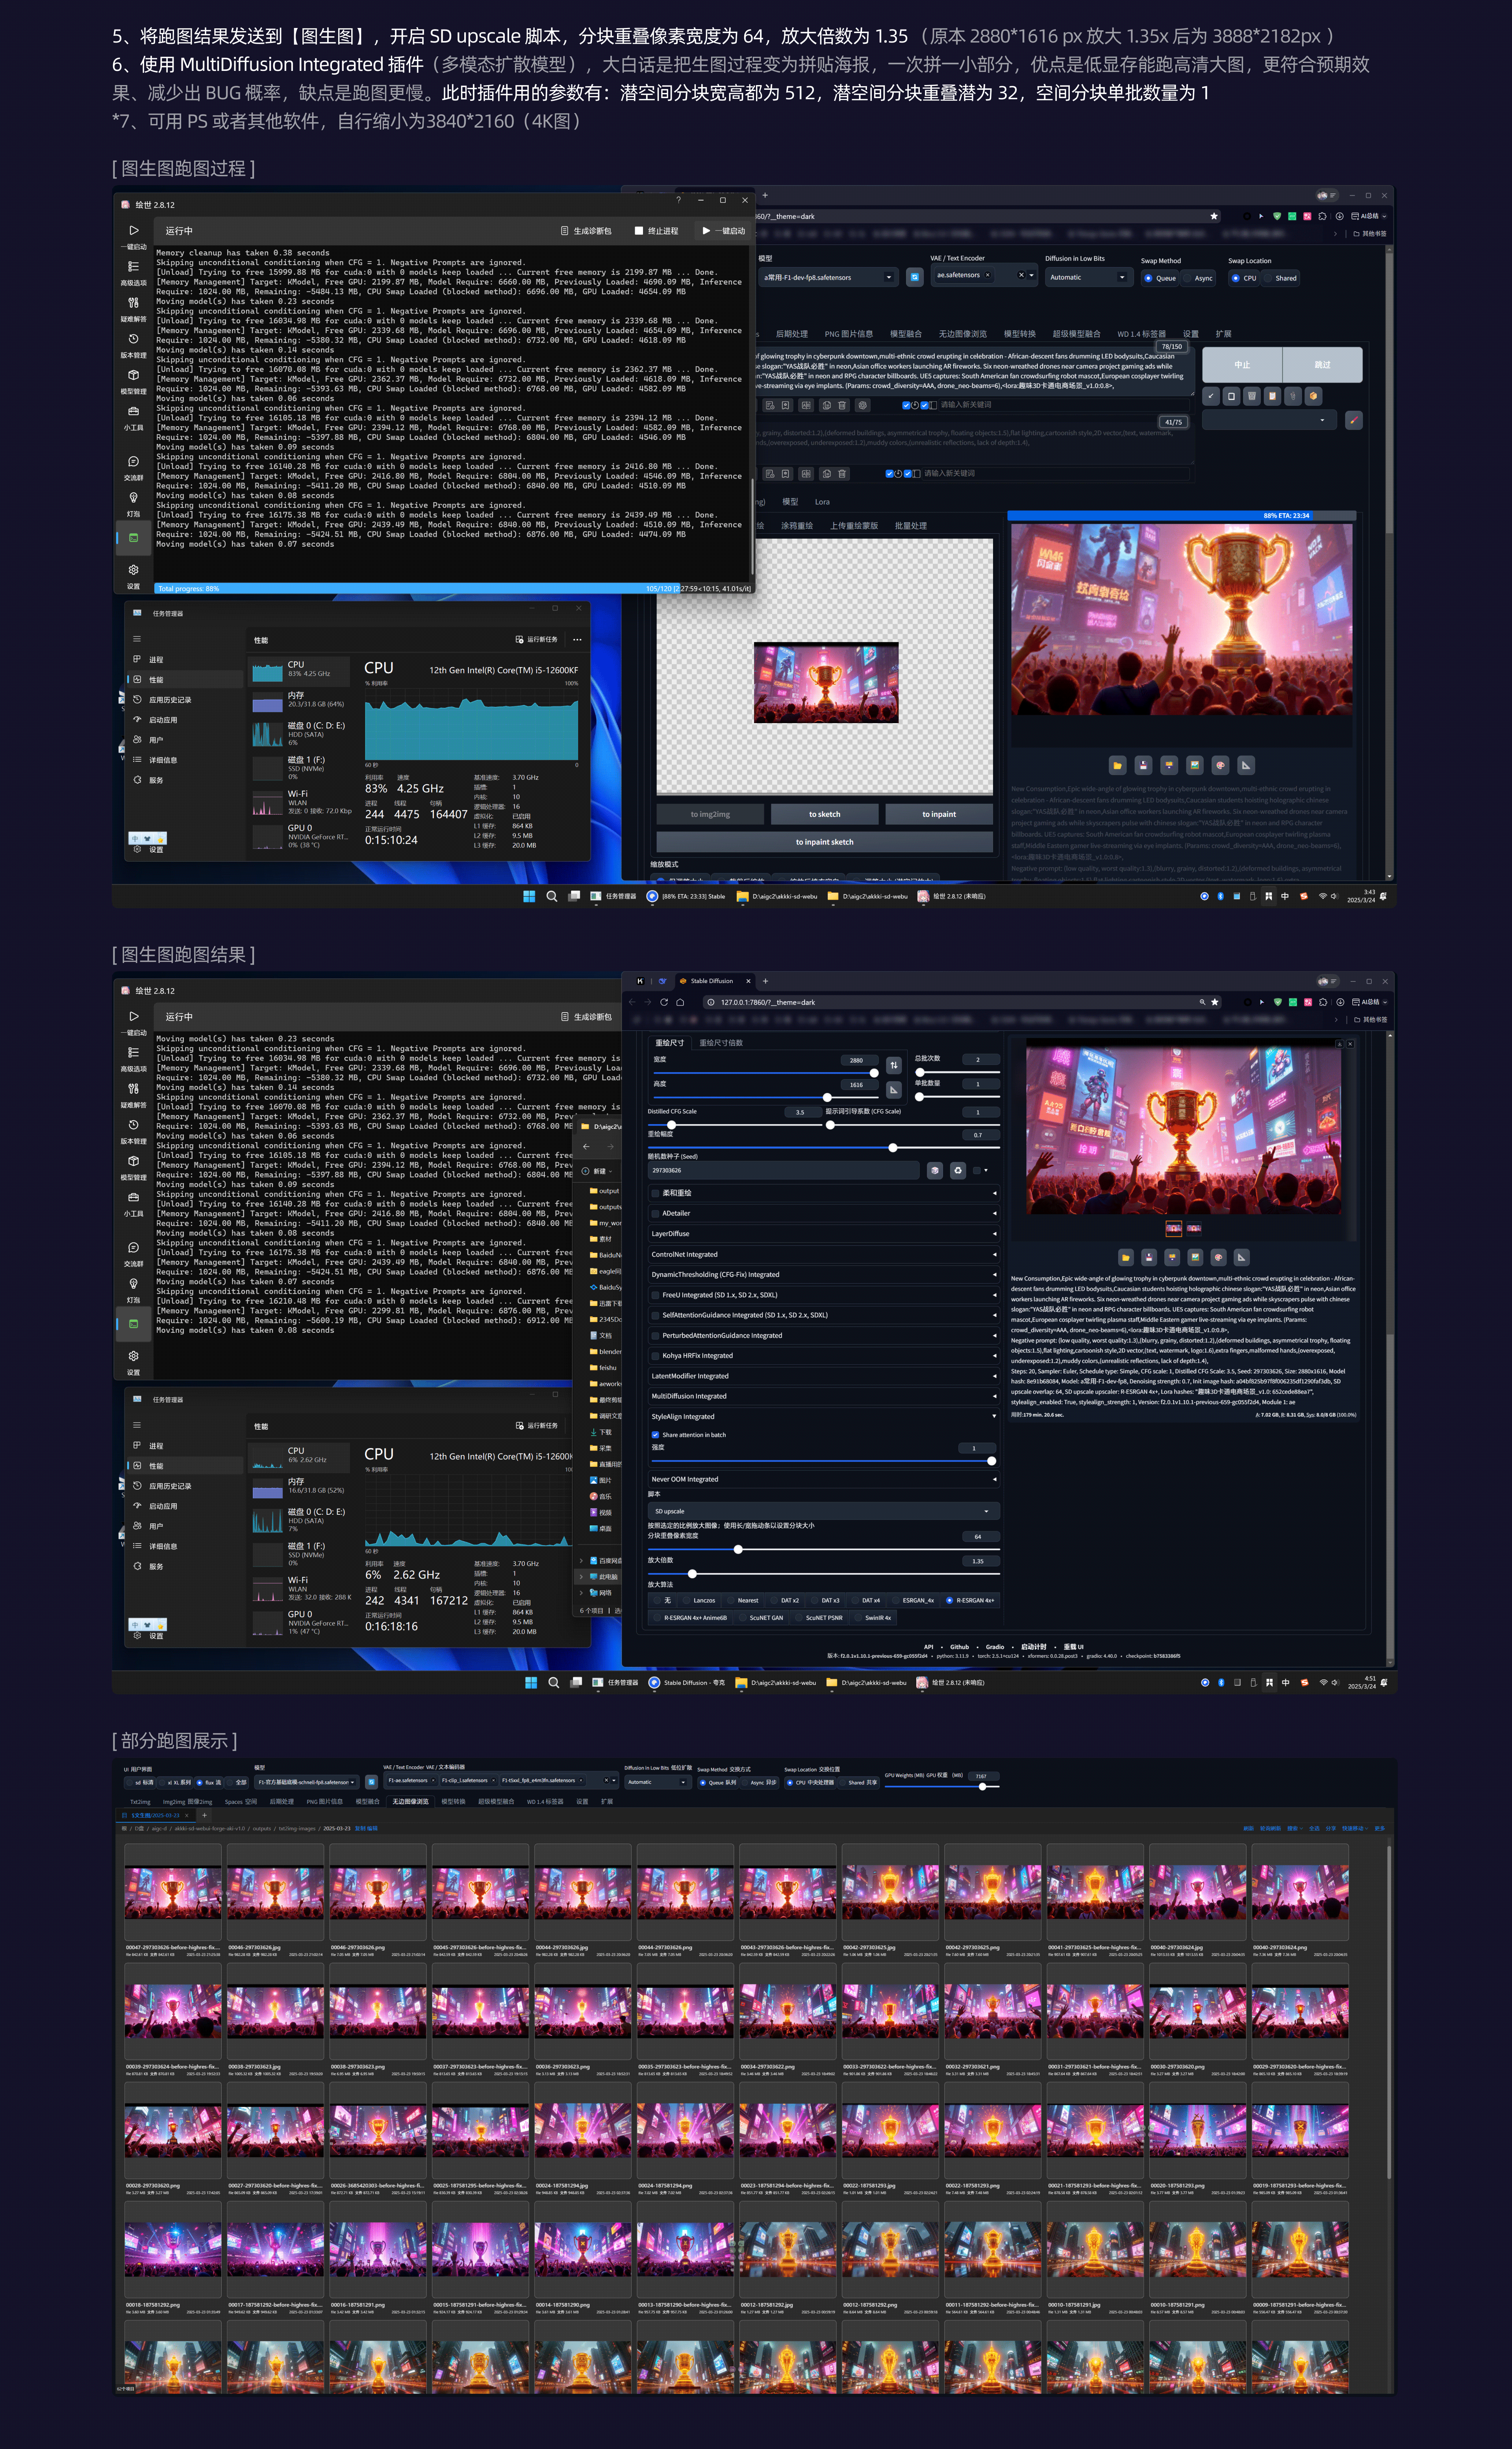The width and height of the screenshot is (1512, 2449).
Task: Open the Github footer link
Action: [x=959, y=1647]
